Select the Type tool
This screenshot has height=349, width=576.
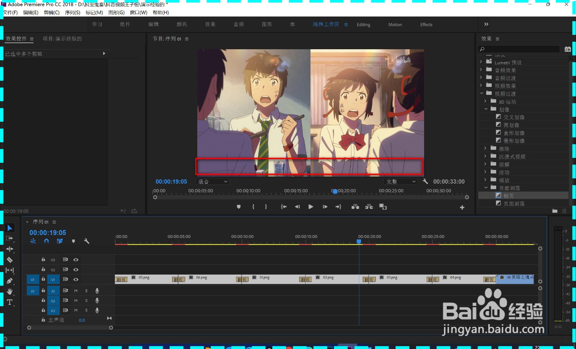tap(10, 302)
